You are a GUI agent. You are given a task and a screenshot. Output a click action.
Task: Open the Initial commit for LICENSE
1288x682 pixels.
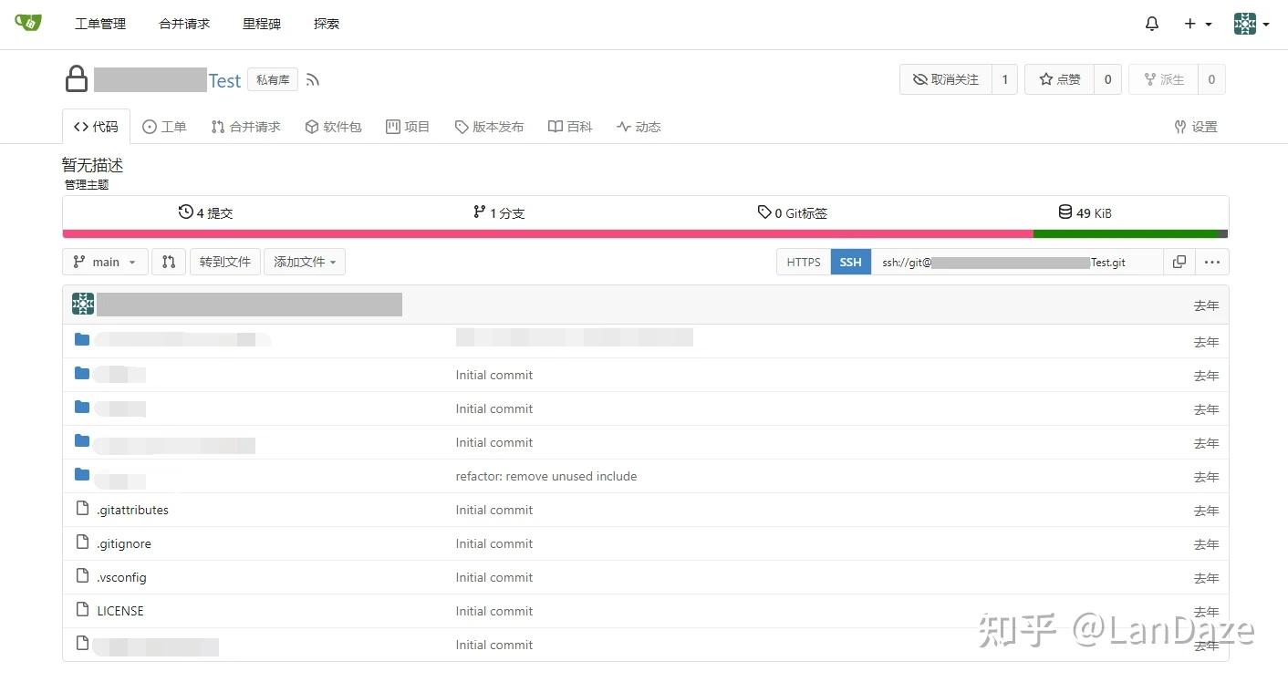coord(494,611)
